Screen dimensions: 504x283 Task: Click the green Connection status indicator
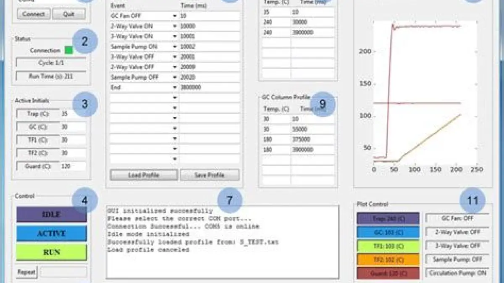click(68, 50)
